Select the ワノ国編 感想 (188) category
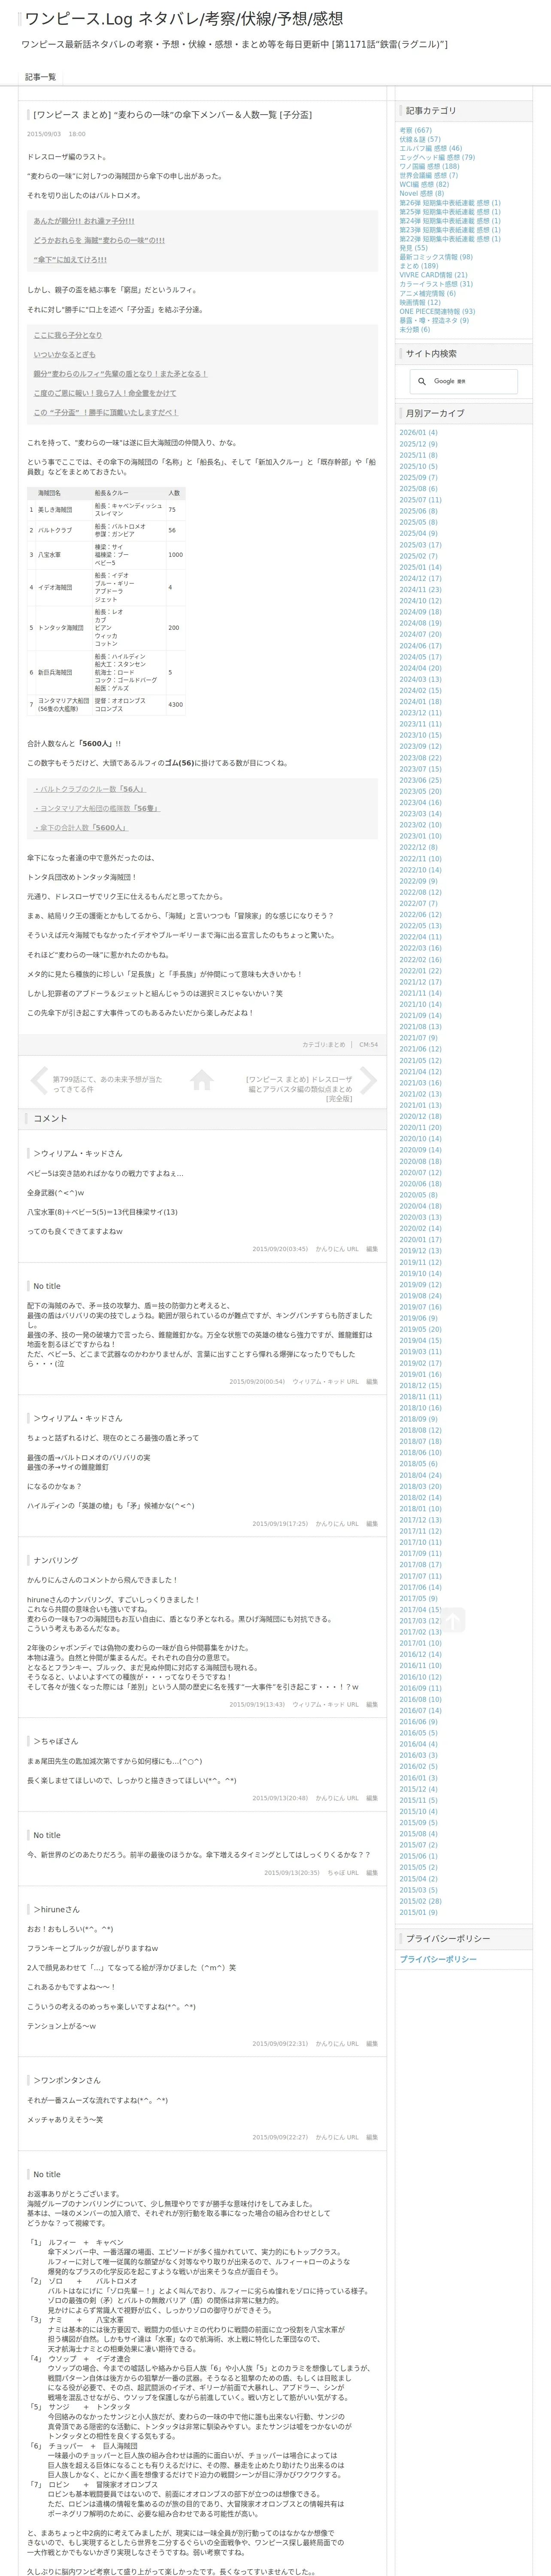551x2576 pixels. coord(430,166)
